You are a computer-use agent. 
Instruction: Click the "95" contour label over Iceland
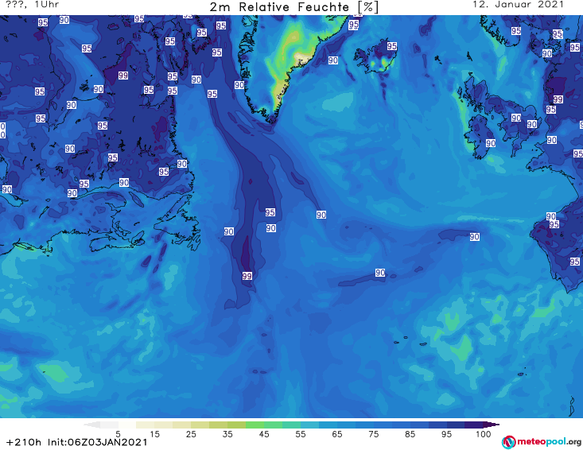pyautogui.click(x=392, y=46)
